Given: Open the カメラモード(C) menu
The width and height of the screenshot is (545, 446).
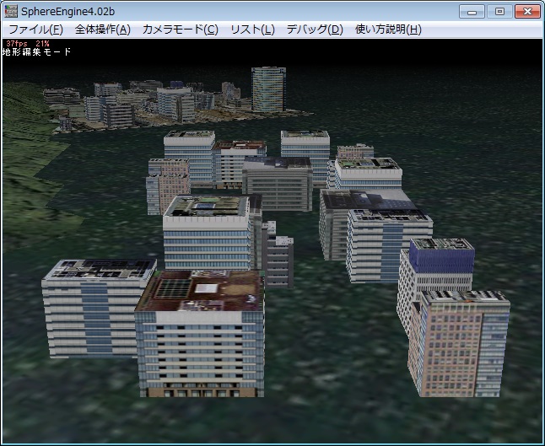Looking at the screenshot, I should click(181, 30).
